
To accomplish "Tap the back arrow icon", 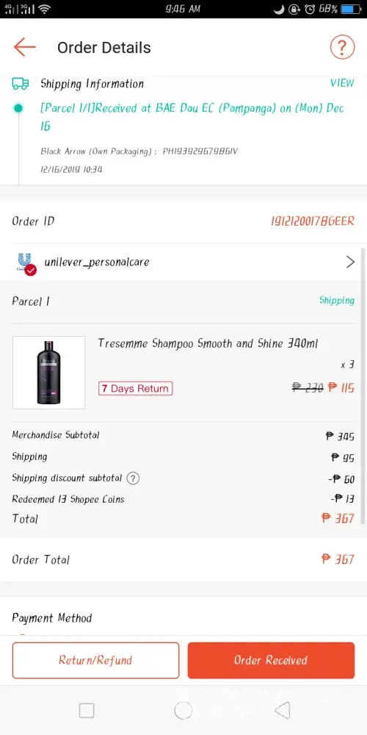I will coord(25,47).
